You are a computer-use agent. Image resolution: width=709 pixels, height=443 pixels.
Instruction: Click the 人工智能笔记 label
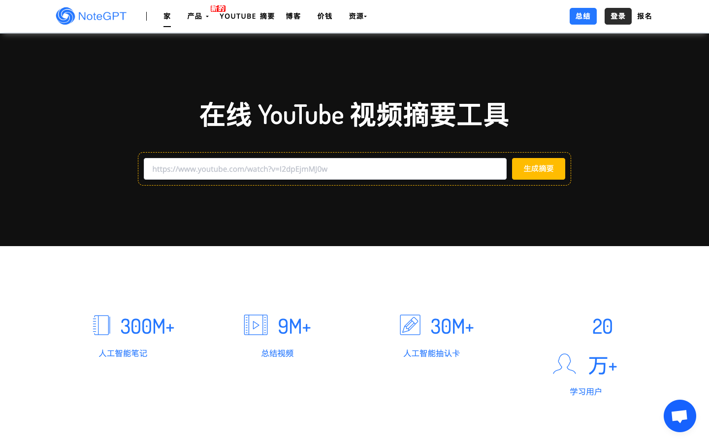[x=123, y=353]
